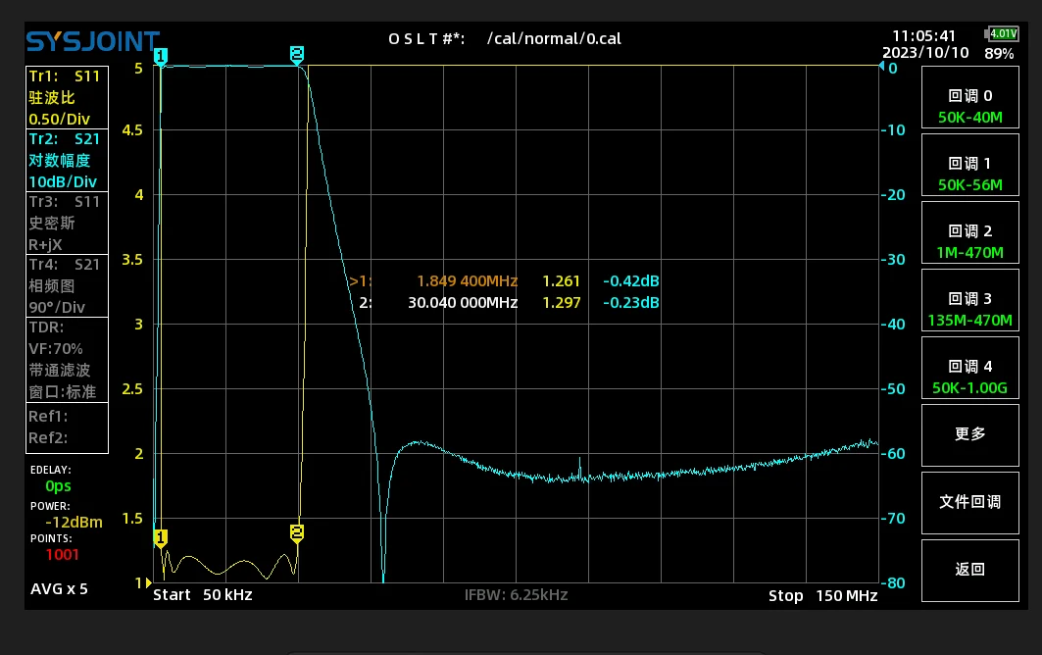Select recall preset 4 (50K-1.00G)
Screen dimensions: 1042x655
pos(969,368)
